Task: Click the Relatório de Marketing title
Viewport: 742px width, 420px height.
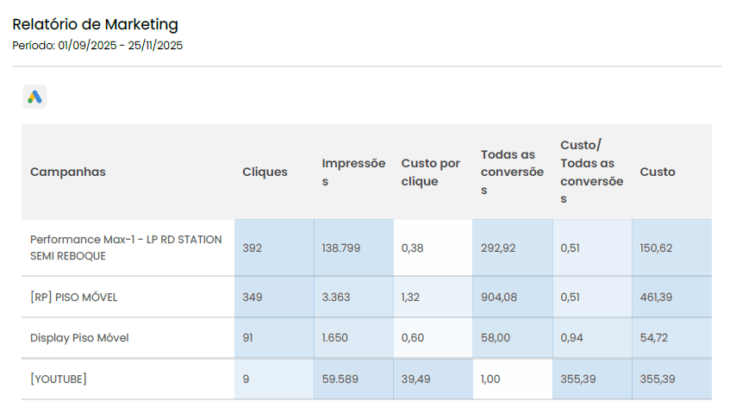Action: (96, 24)
